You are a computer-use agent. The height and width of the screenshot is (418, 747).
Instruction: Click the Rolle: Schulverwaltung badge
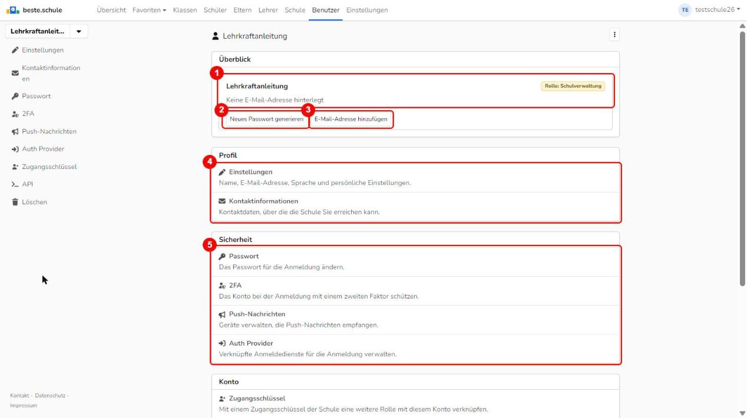(x=573, y=87)
